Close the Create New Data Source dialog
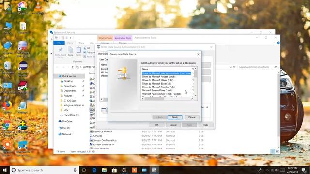This screenshot has height=174, width=310. 198,54
